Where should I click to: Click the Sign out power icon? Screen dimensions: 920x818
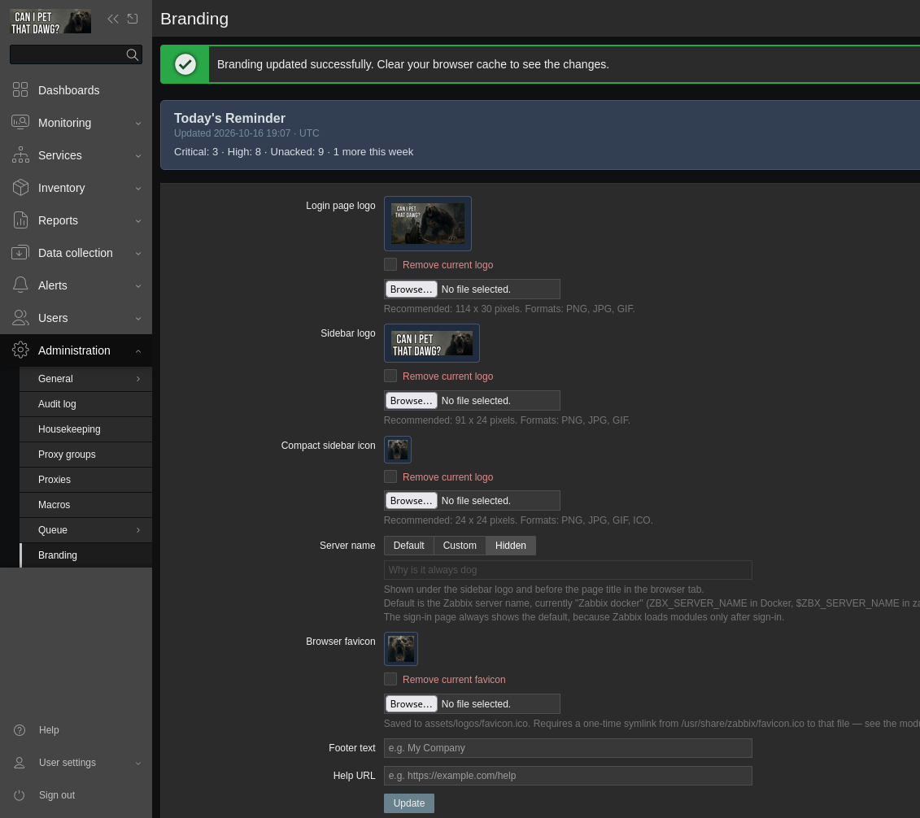(20, 795)
